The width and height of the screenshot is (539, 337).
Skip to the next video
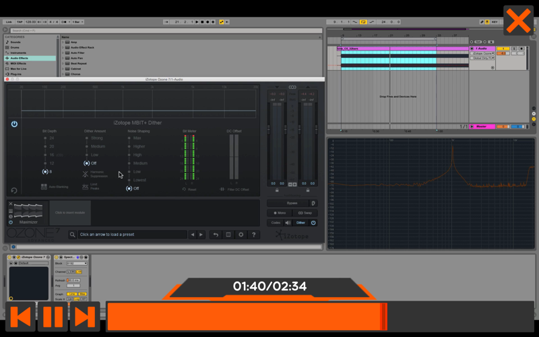pyautogui.click(x=85, y=316)
